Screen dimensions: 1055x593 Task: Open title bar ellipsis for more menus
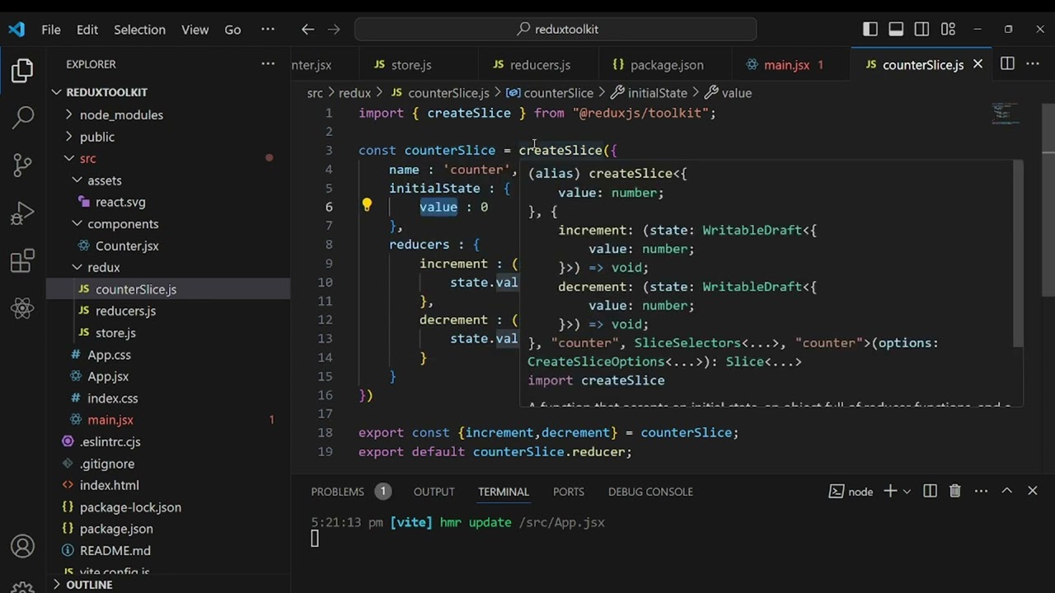point(268,29)
